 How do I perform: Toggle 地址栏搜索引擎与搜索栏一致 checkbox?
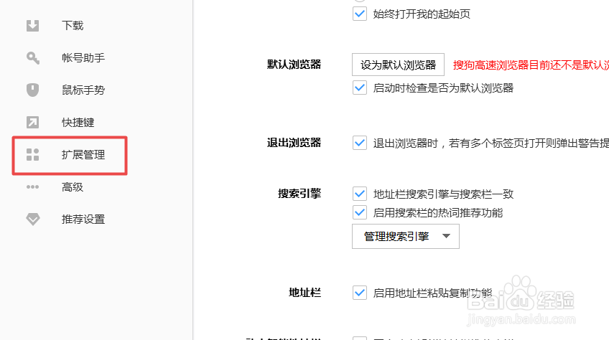(360, 194)
